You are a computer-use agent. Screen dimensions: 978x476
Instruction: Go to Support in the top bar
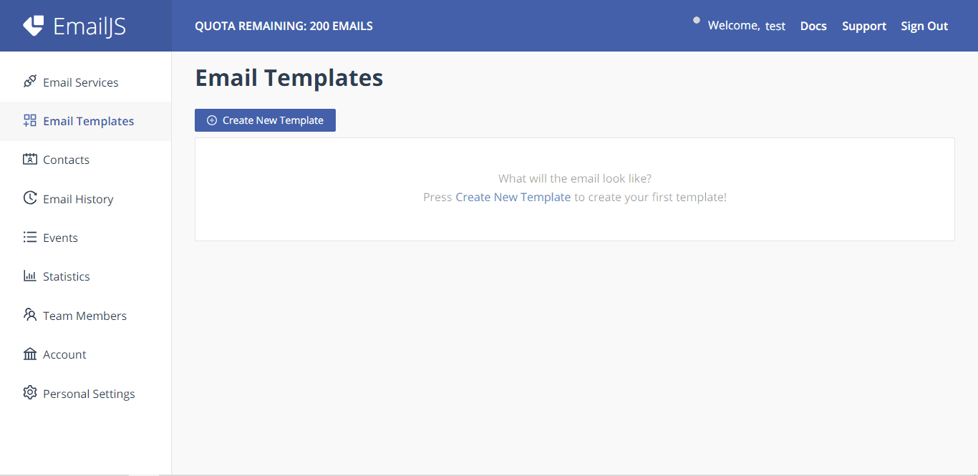tap(863, 26)
